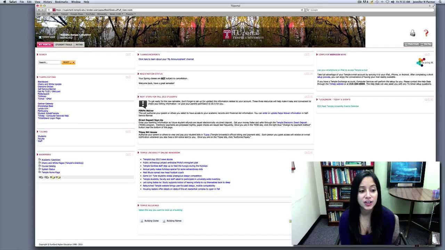Open the Cherry and White Pages bookmark

[x=62, y=163]
